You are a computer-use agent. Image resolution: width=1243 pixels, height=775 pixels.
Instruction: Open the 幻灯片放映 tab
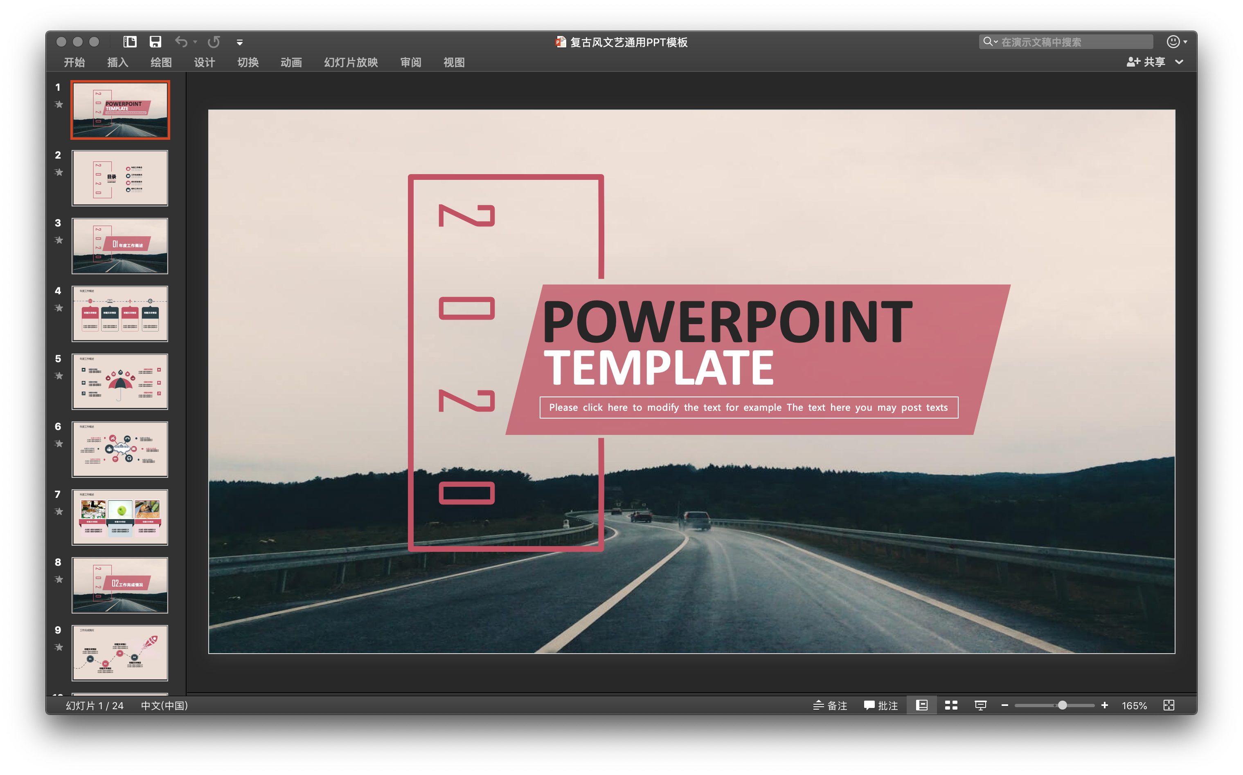[351, 62]
